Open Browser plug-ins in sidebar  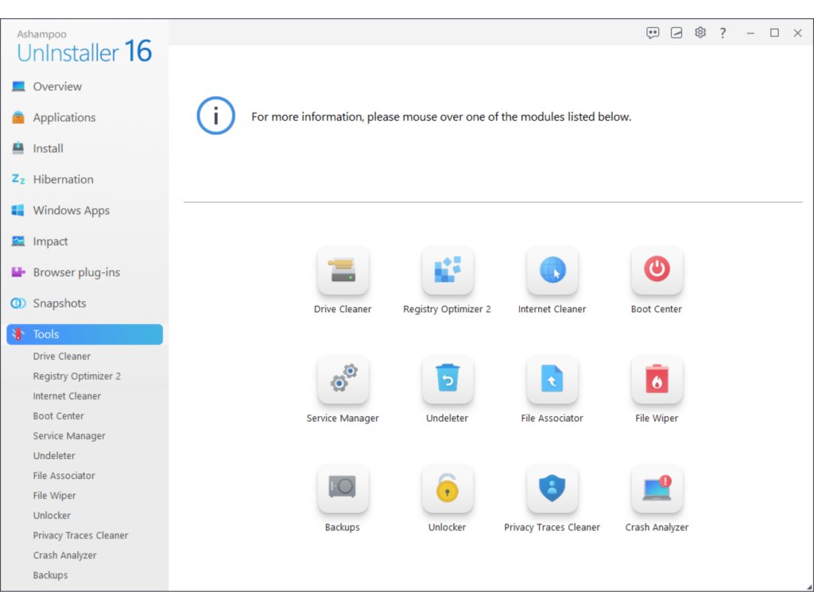(x=76, y=272)
